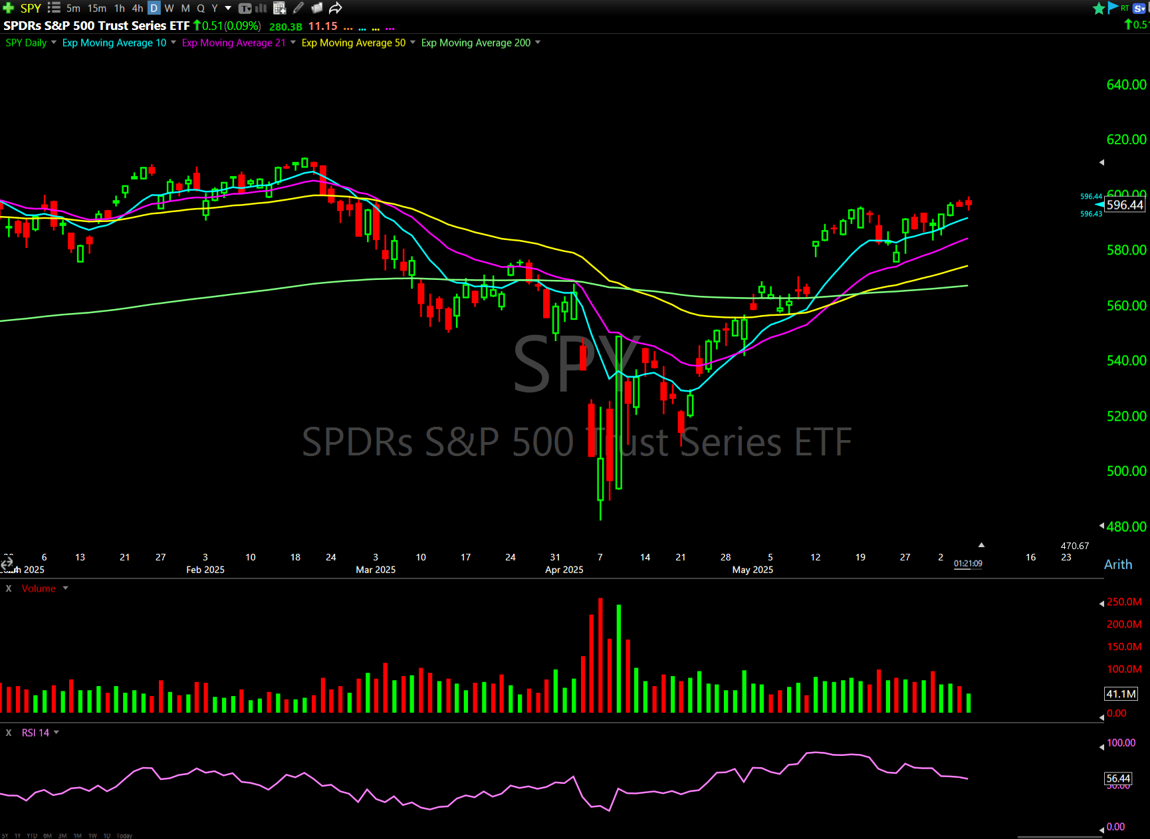Select the Y yearly timeframe
Screen dimensions: 1150x839
pos(215,8)
